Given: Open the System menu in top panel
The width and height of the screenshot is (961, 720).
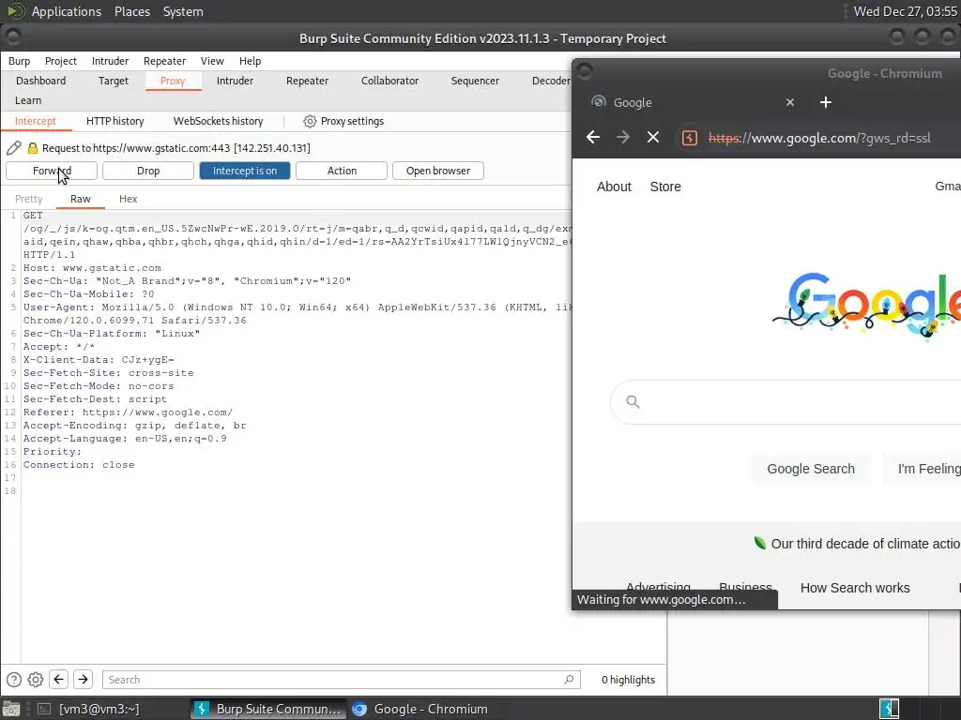Looking at the screenshot, I should point(183,11).
